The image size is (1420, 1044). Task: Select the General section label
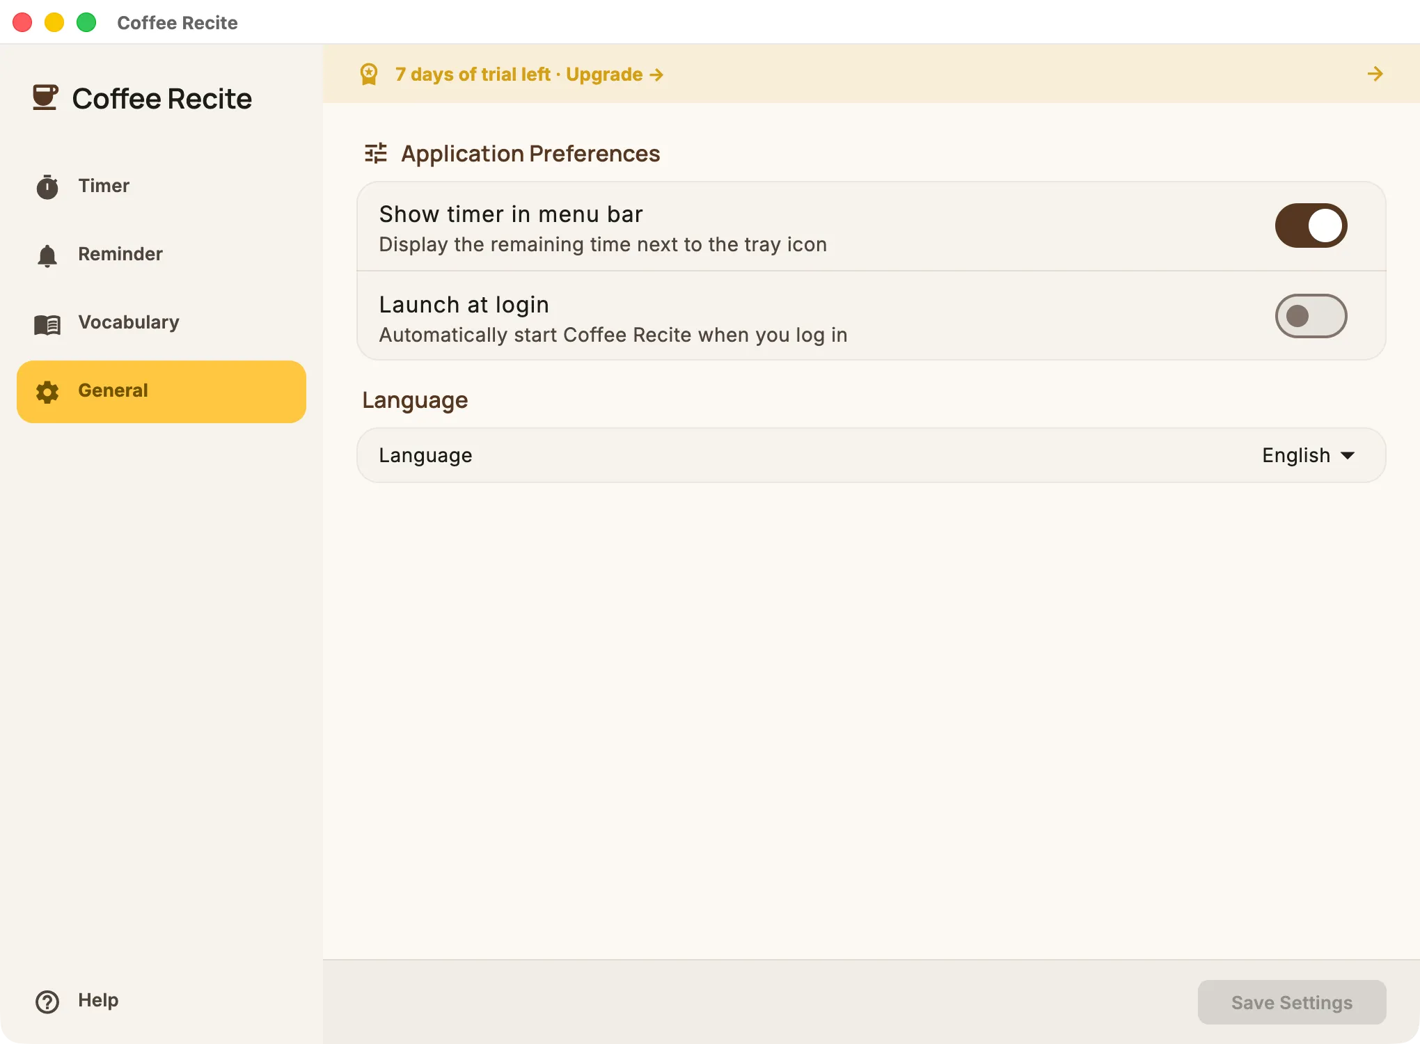113,390
